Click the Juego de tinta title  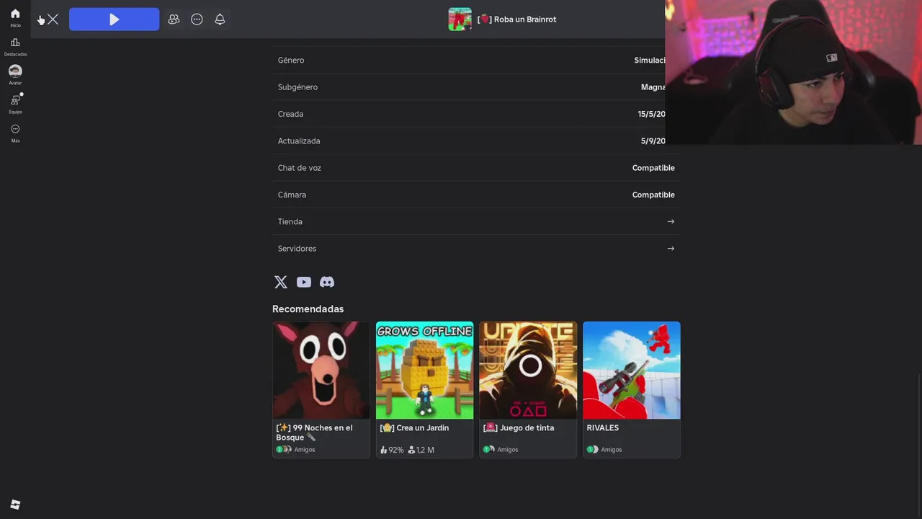[x=519, y=427]
